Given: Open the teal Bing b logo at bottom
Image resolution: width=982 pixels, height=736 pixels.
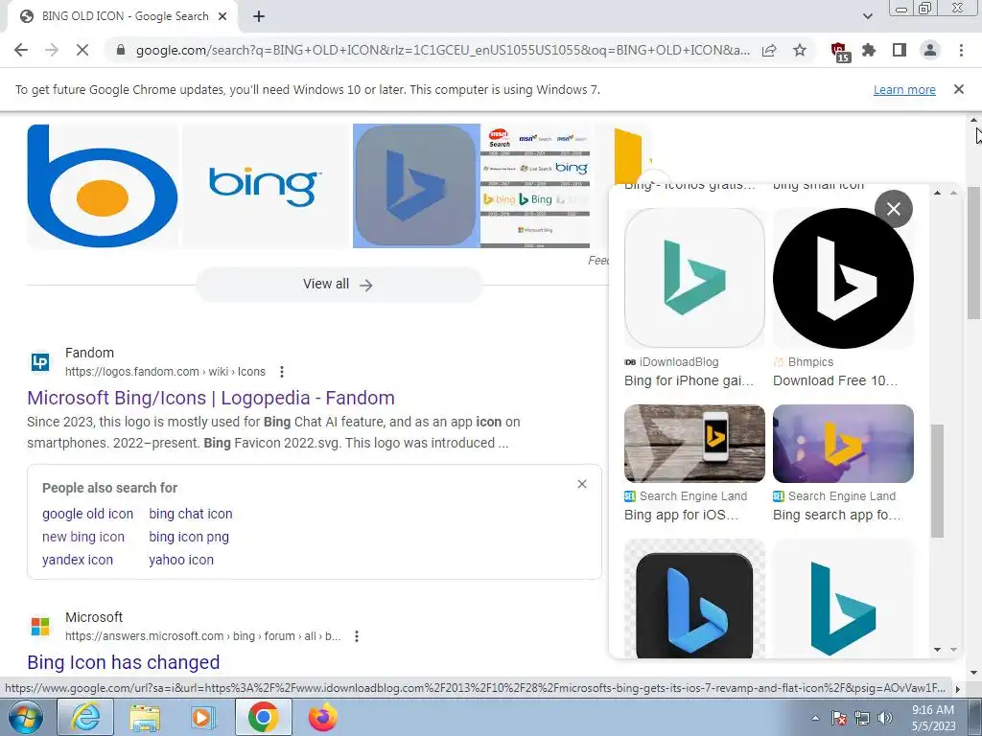Looking at the screenshot, I should click(843, 600).
